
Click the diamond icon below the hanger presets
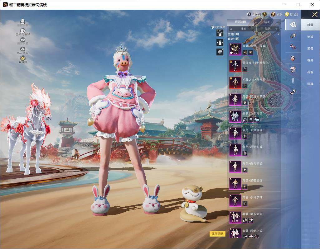tap(220, 52)
